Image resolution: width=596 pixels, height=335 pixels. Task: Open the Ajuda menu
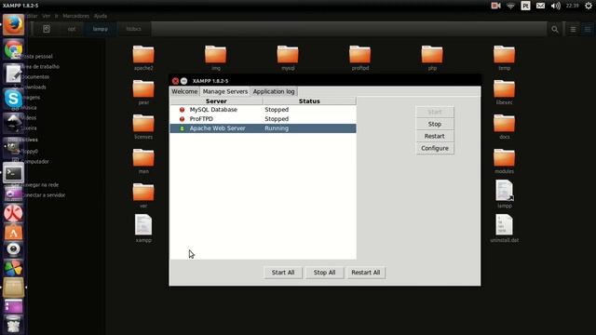101,16
